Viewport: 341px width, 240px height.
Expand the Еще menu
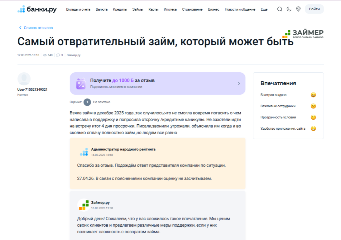tap(264, 9)
